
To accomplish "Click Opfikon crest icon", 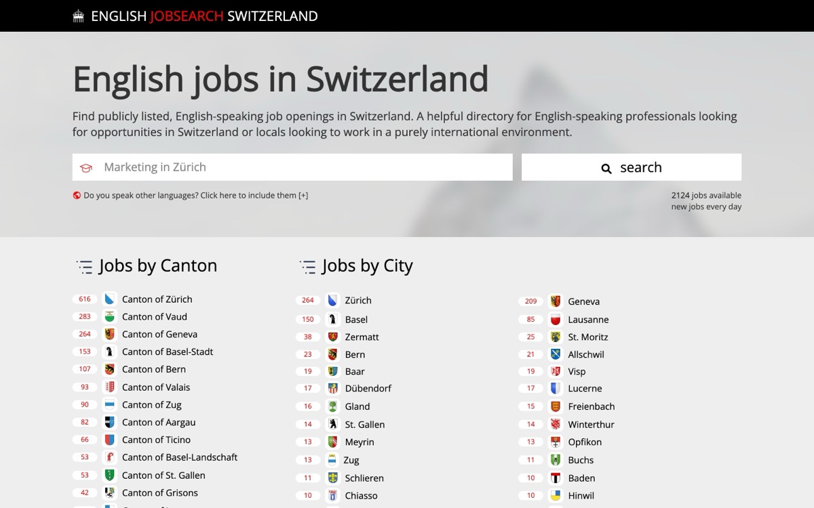I will pyautogui.click(x=556, y=442).
